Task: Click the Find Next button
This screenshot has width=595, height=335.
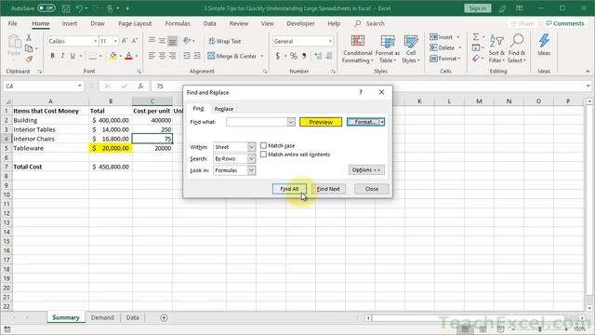Action: [328, 189]
